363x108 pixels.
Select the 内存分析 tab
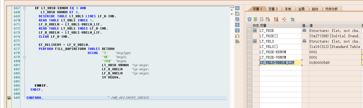(331, 9)
